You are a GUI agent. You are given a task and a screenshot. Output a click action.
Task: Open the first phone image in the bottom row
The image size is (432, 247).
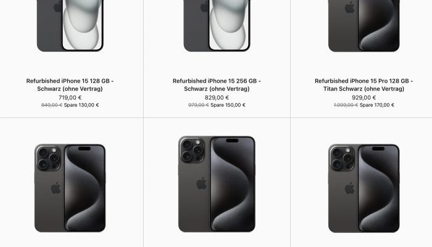pos(70,188)
